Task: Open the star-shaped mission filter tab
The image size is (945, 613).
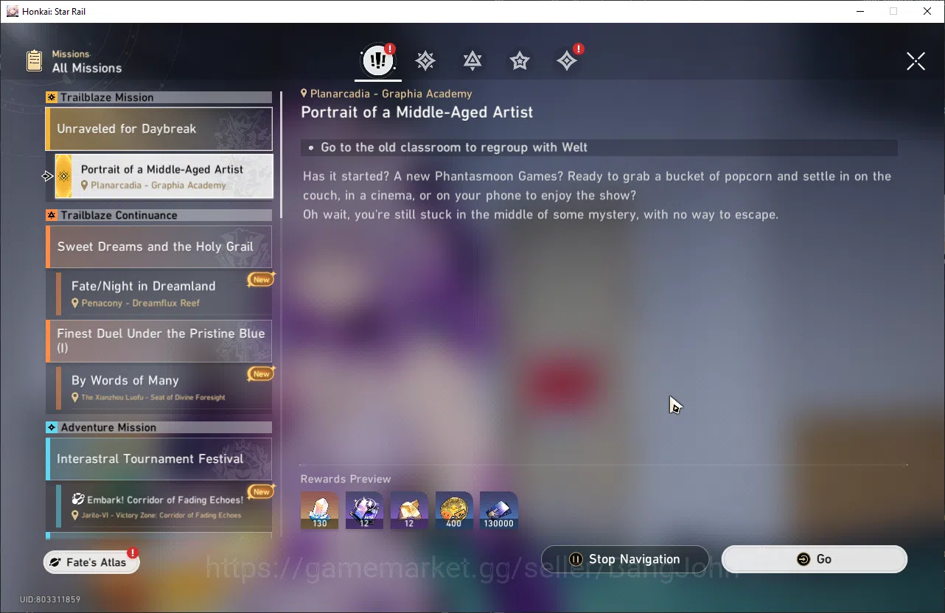Action: [x=520, y=61]
